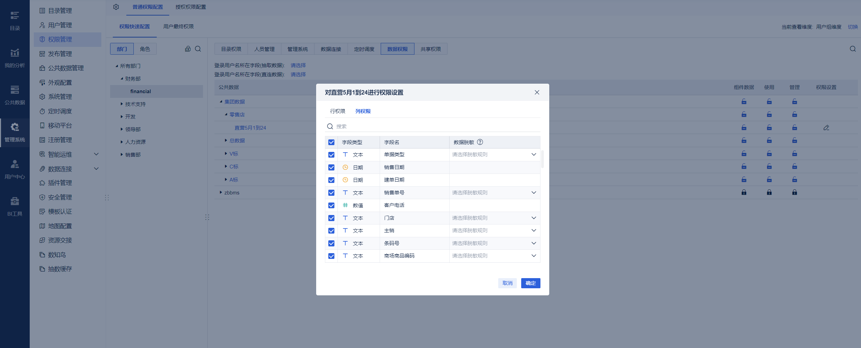Toggle the 组件数据 lock for the C标 row
861x348 pixels.
tap(744, 166)
